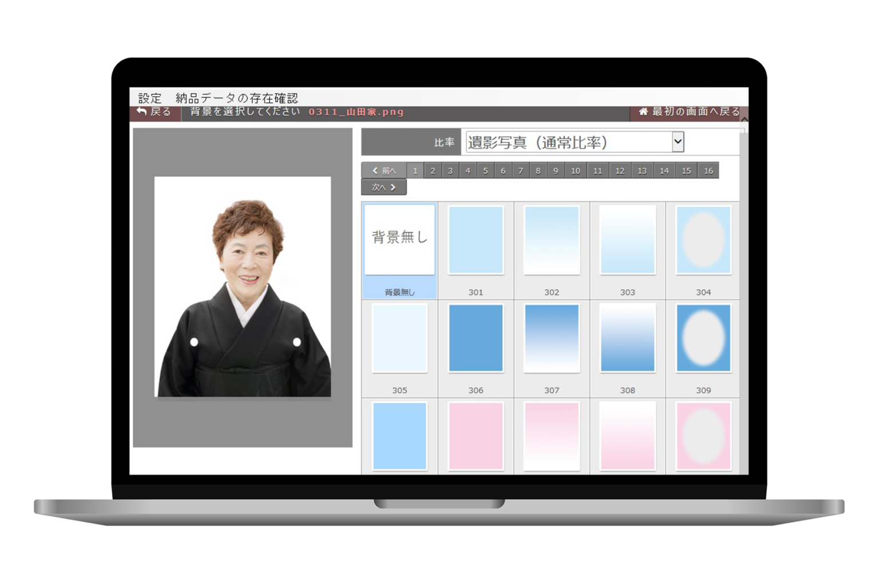Choose gradient background 302

(552, 240)
